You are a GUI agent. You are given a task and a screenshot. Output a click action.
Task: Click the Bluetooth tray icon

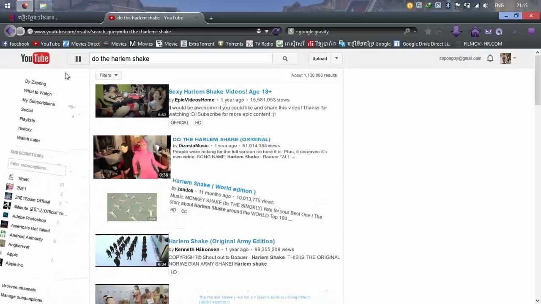point(448,5)
